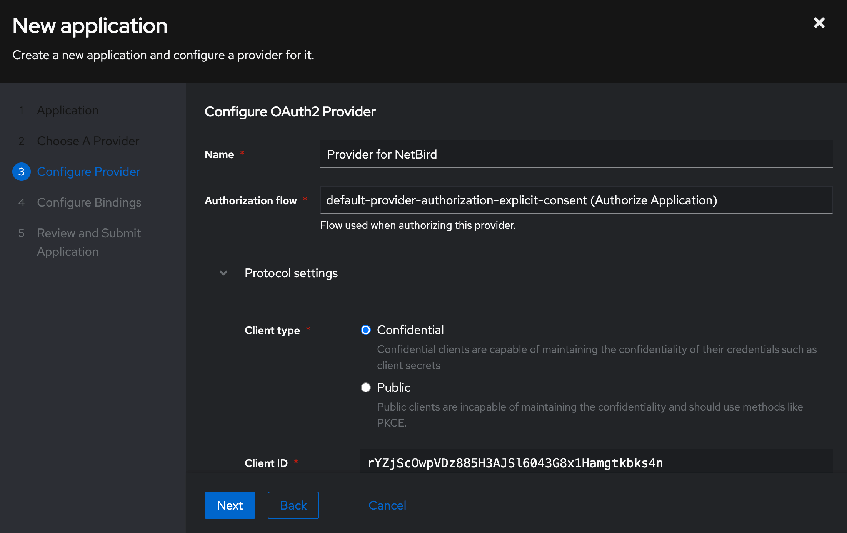
Task: Click the step 1 number
Action: 22,110
